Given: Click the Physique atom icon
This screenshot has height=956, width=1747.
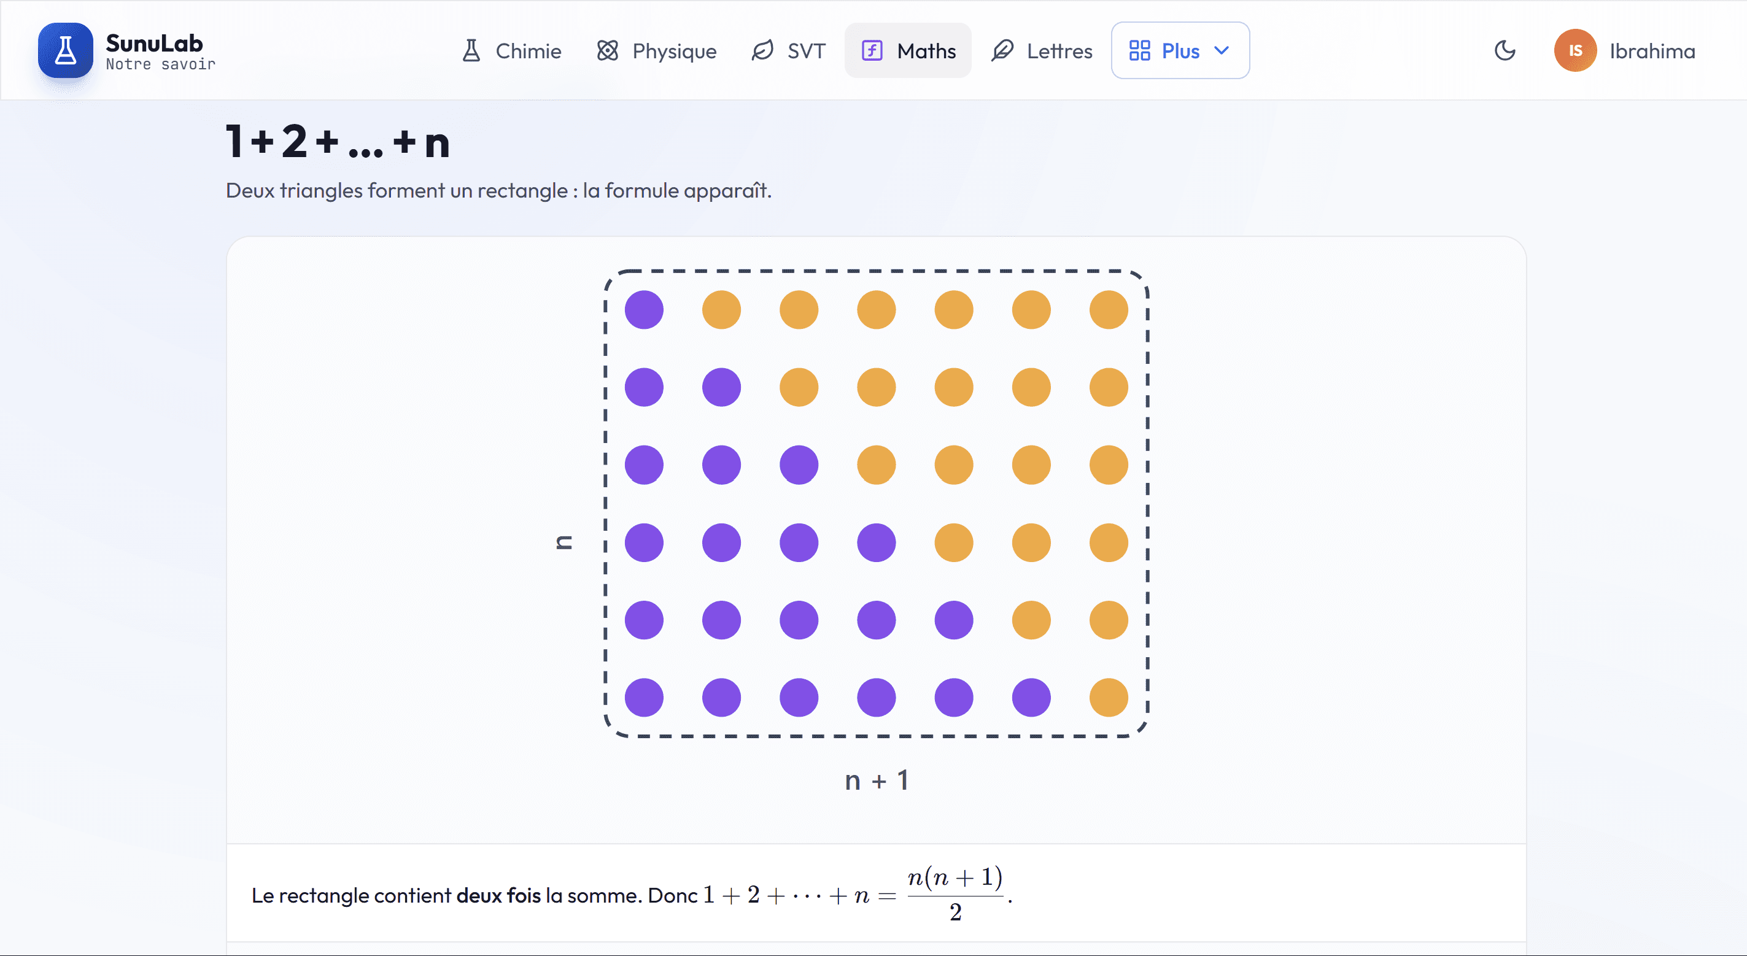Looking at the screenshot, I should pos(608,51).
